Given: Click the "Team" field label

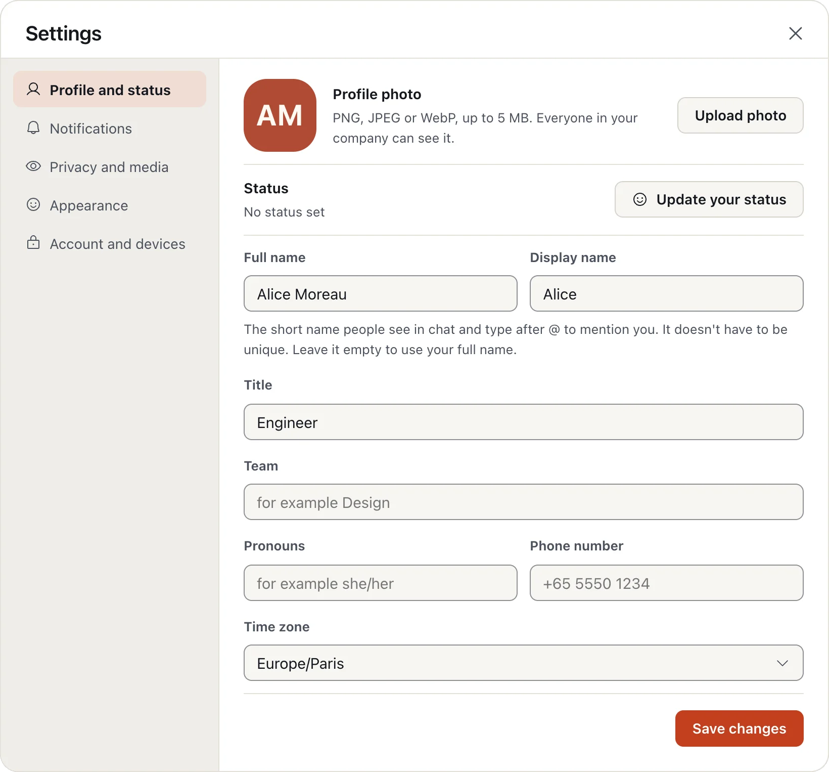Looking at the screenshot, I should click(261, 466).
